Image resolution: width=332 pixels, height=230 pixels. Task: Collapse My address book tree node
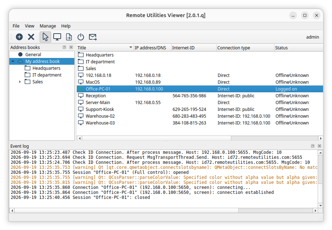coord(13,62)
